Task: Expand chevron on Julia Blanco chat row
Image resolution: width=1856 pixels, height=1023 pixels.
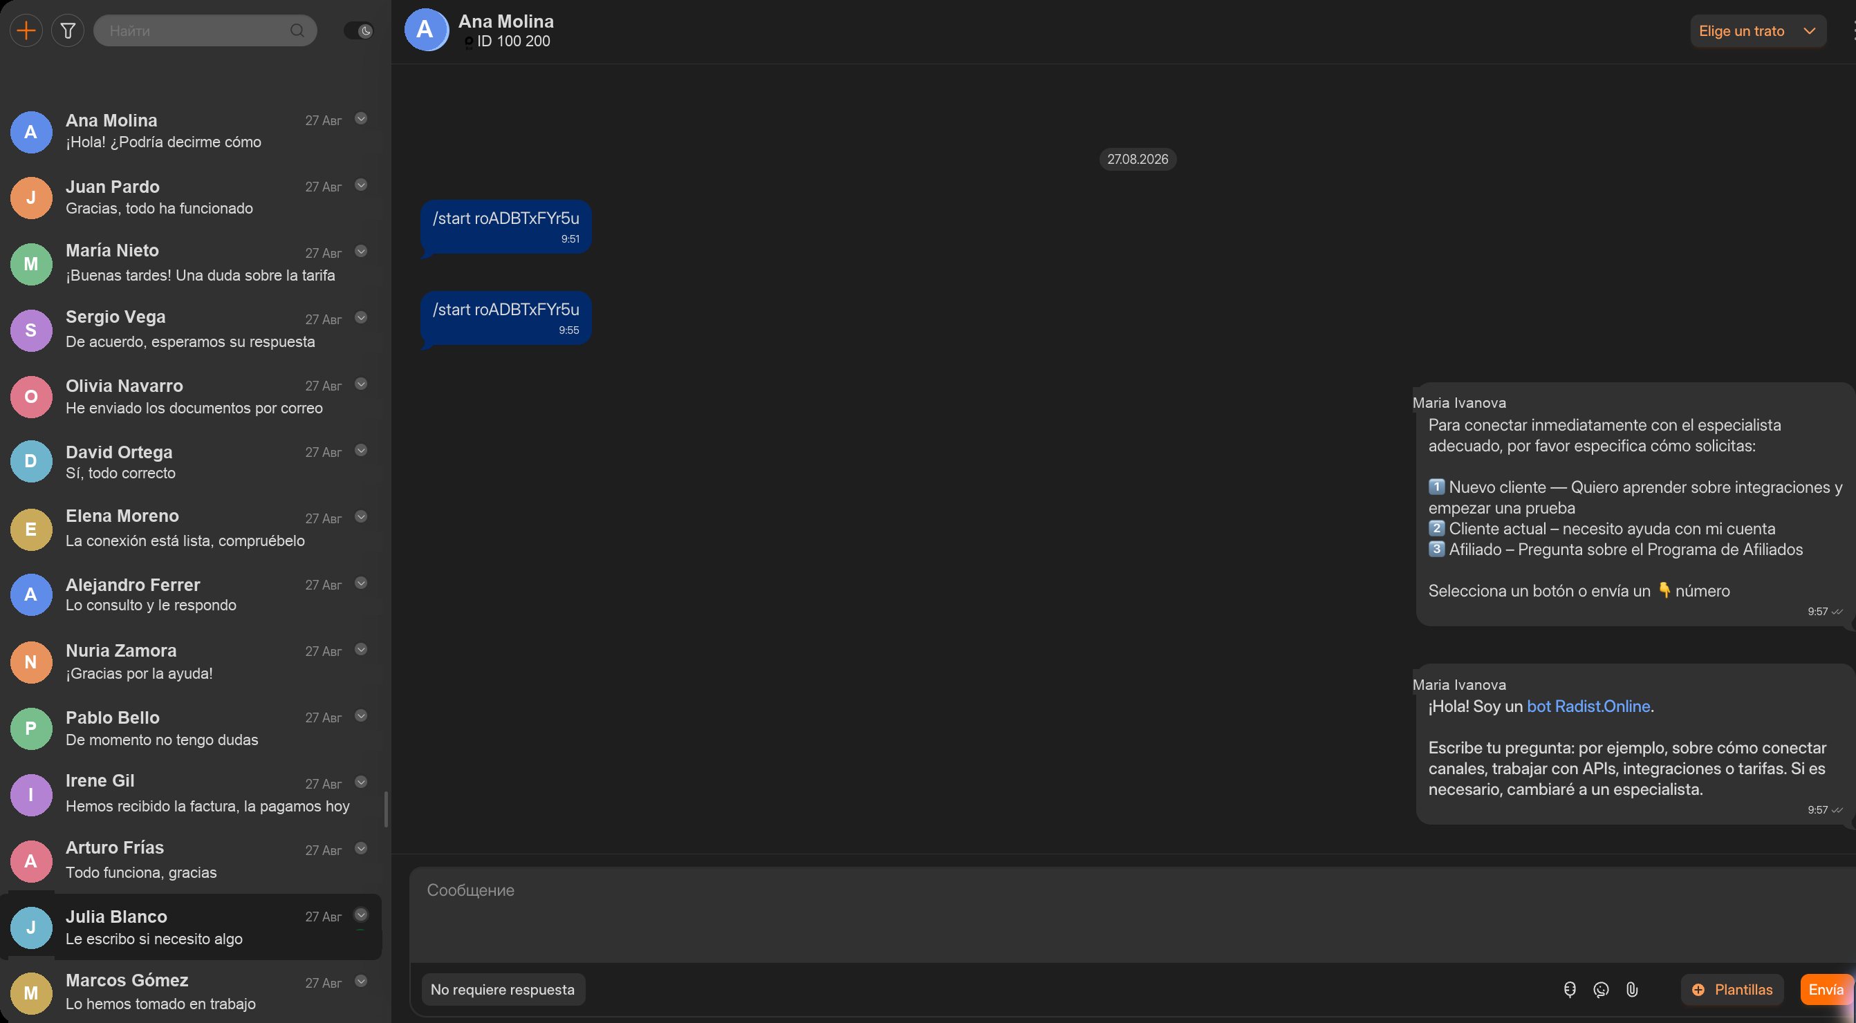Action: tap(361, 915)
